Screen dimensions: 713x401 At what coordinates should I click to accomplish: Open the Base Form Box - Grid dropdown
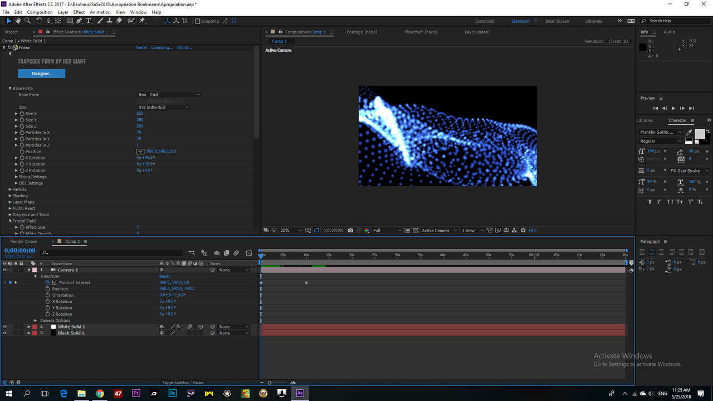(x=169, y=95)
